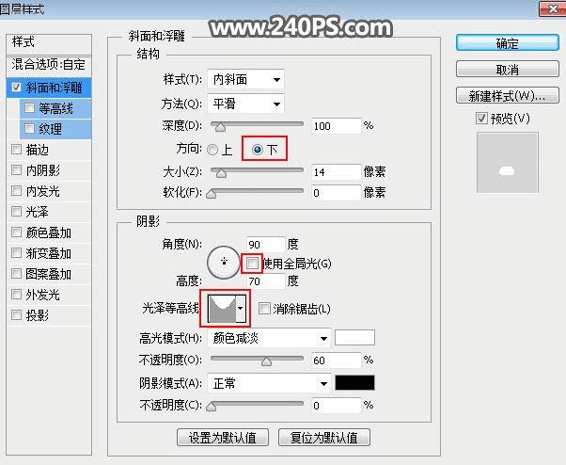Check the 消除锯齿 box
This screenshot has width=566, height=465.
[264, 309]
